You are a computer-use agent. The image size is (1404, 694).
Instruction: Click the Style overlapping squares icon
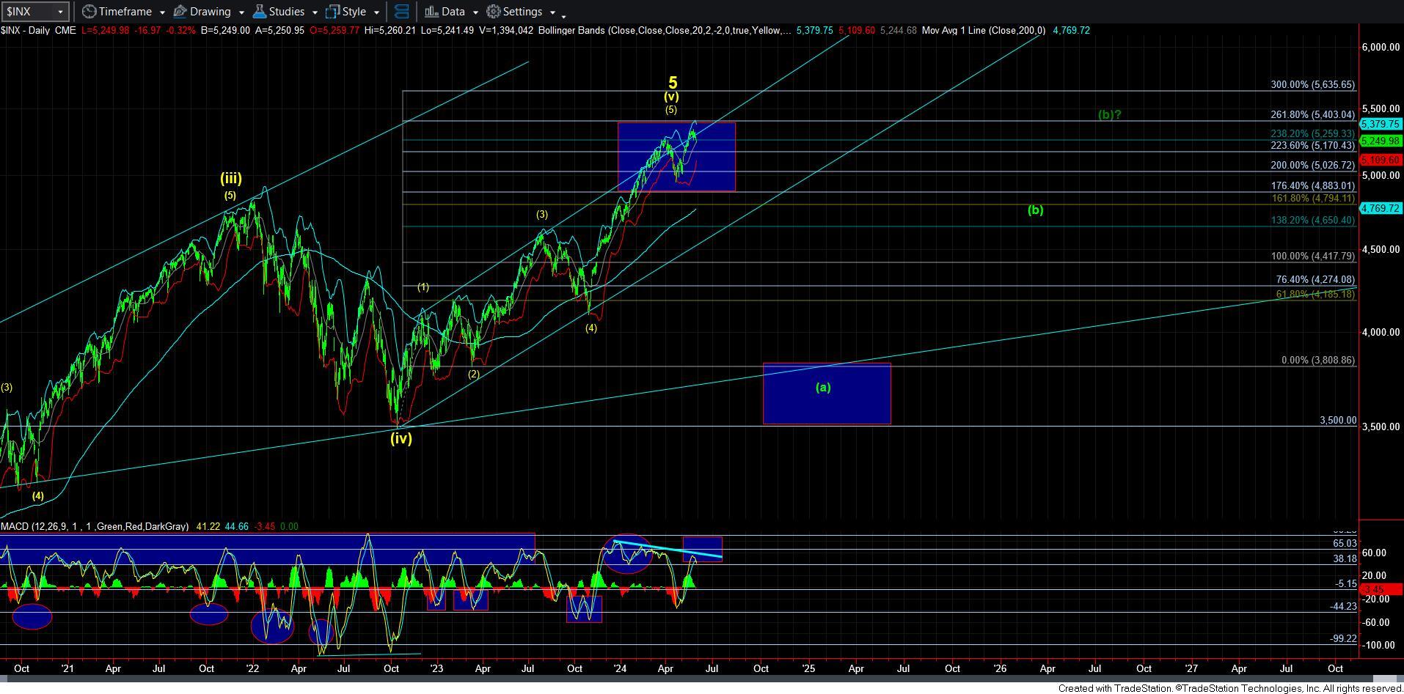click(332, 12)
